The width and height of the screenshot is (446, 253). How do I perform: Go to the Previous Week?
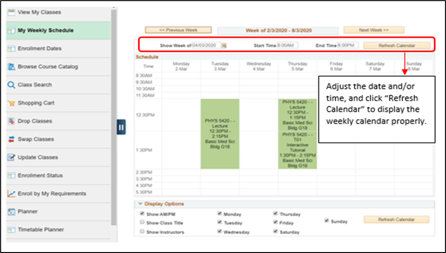(178, 30)
